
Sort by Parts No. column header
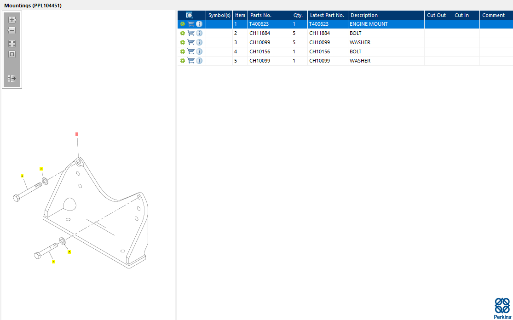(x=269, y=15)
